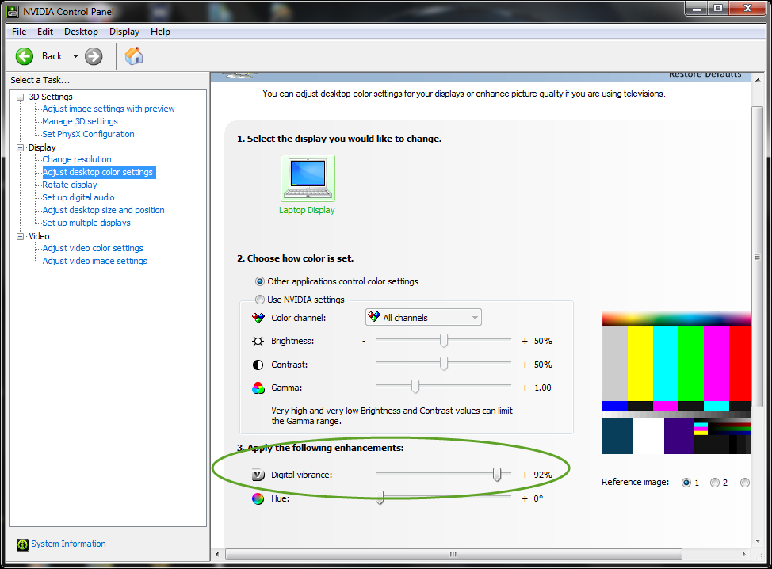Click the green Back arrow icon
772x569 pixels.
[24, 56]
